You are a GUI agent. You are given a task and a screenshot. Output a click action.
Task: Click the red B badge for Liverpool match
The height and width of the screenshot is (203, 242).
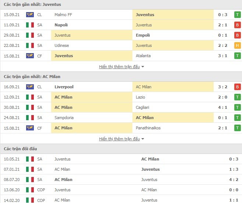pyautogui.click(x=237, y=87)
